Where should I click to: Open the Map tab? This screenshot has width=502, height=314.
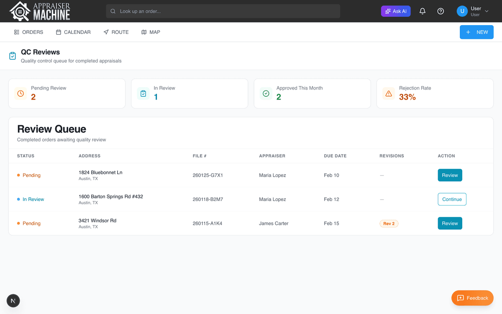(x=151, y=32)
